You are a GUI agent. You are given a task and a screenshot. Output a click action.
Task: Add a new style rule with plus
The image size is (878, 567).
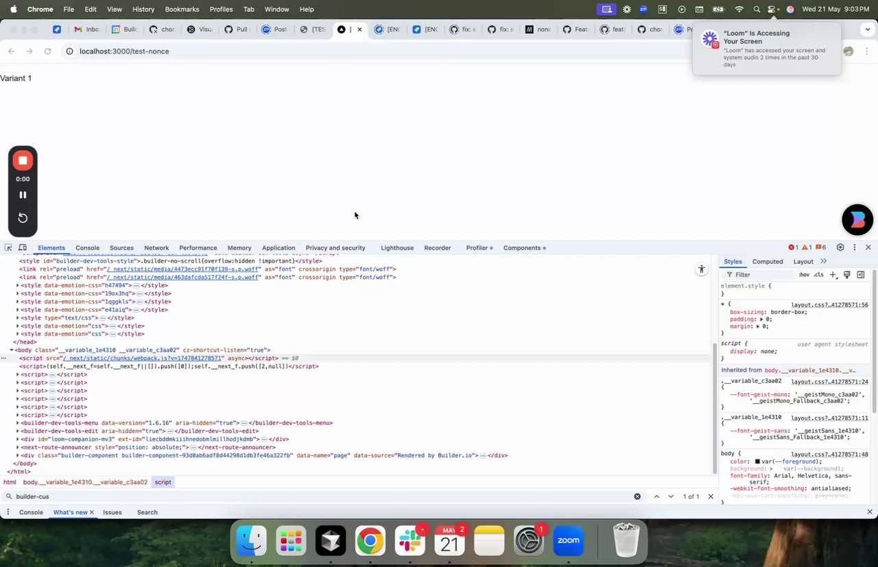(x=833, y=275)
